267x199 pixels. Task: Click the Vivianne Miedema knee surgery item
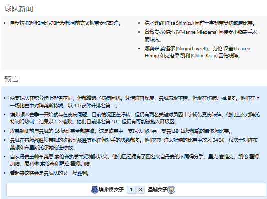tap(201, 36)
